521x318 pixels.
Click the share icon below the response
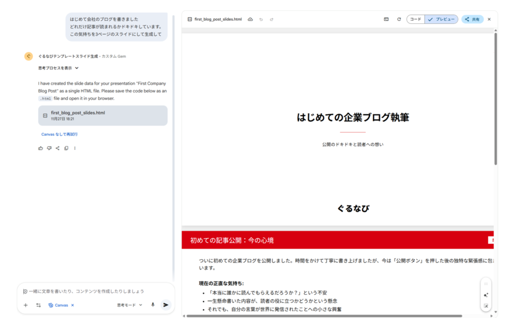tap(57, 148)
